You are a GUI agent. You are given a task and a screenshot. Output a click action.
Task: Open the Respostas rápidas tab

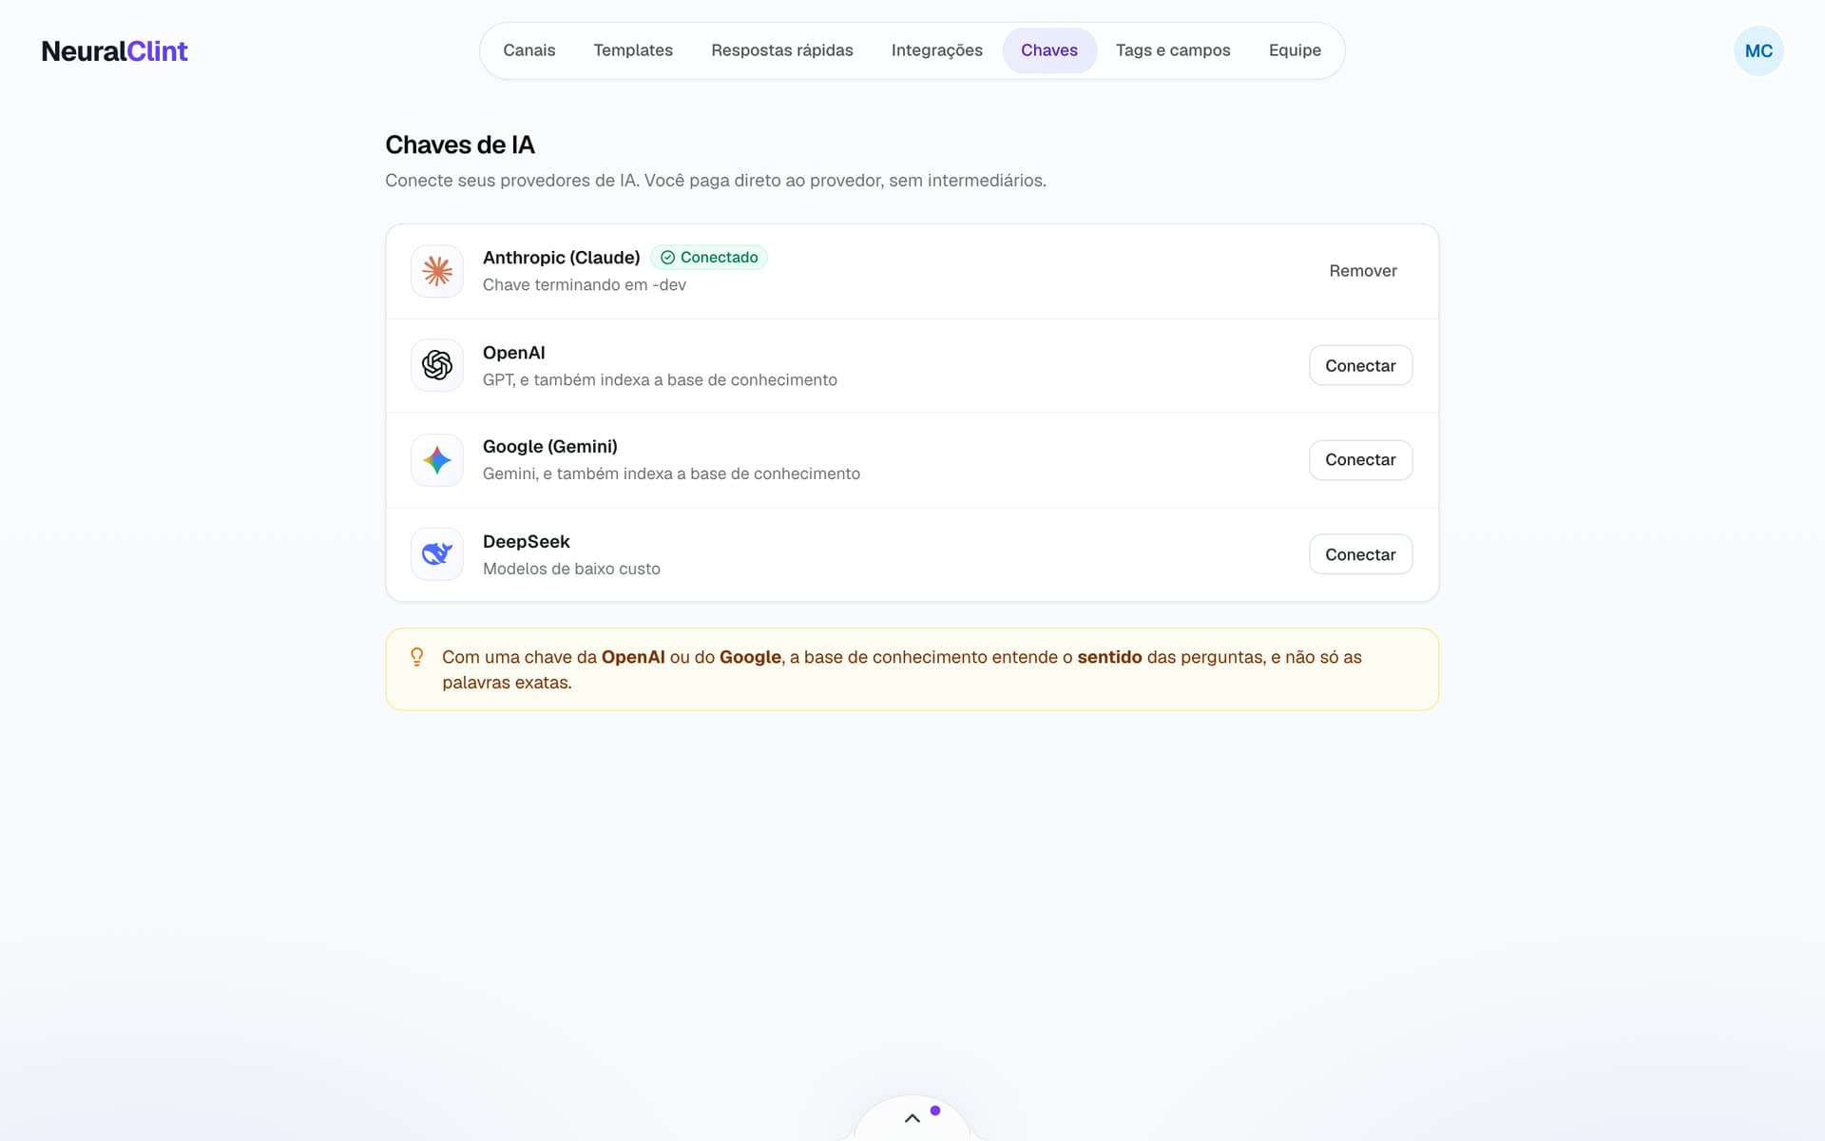782,50
